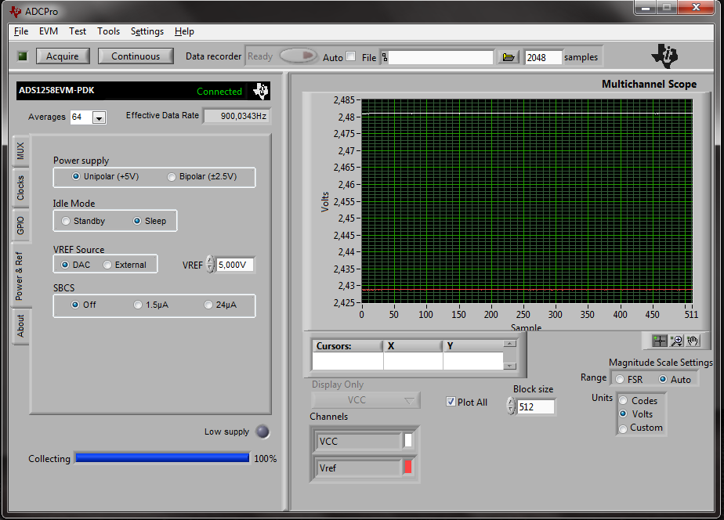724x520 pixels.
Task: Open the Tools menu
Action: 108,31
